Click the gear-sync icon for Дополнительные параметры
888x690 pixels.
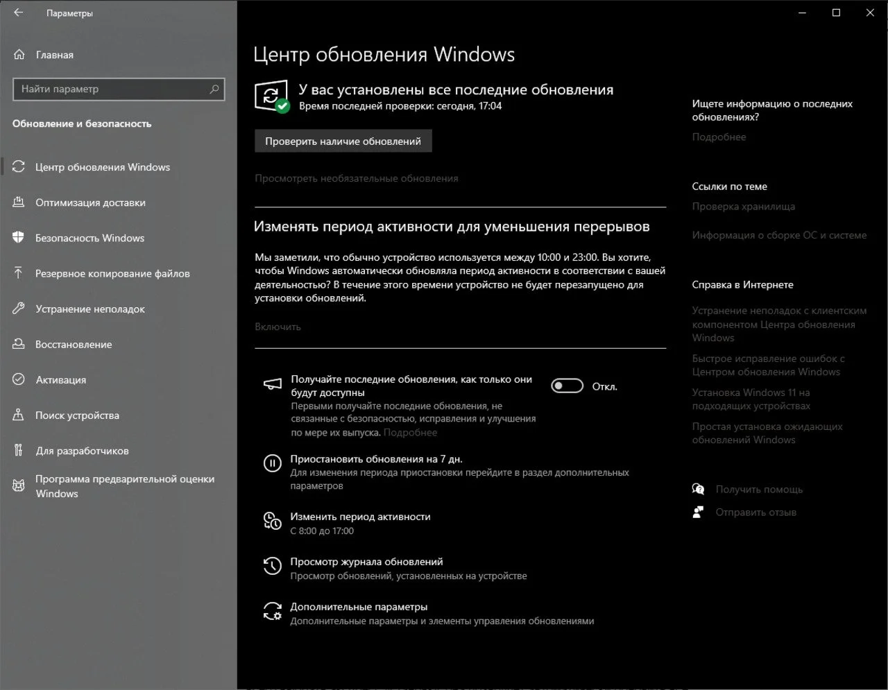[x=272, y=611]
